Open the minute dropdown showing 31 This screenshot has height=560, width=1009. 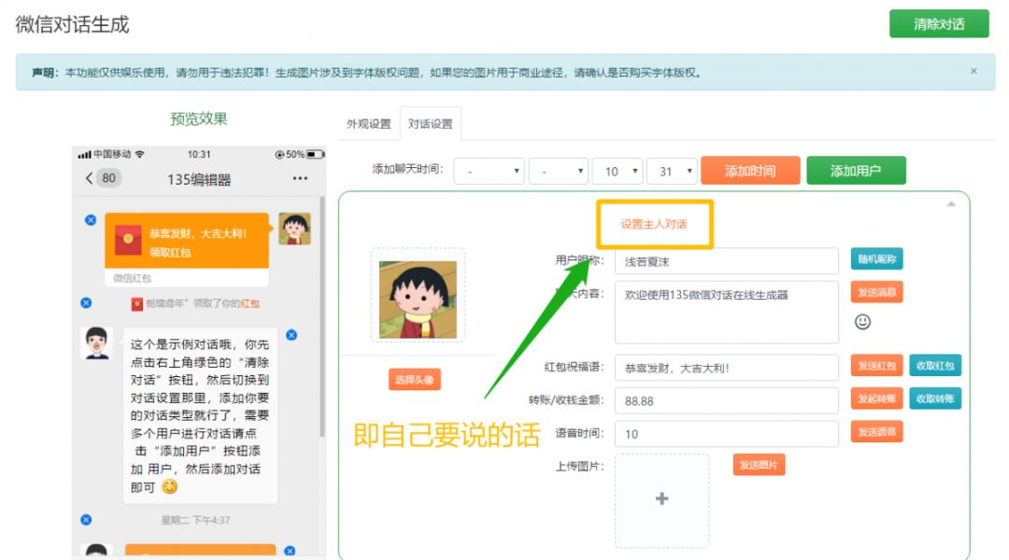coord(672,171)
